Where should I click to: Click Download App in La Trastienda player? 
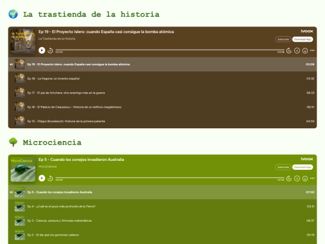[x=303, y=39]
